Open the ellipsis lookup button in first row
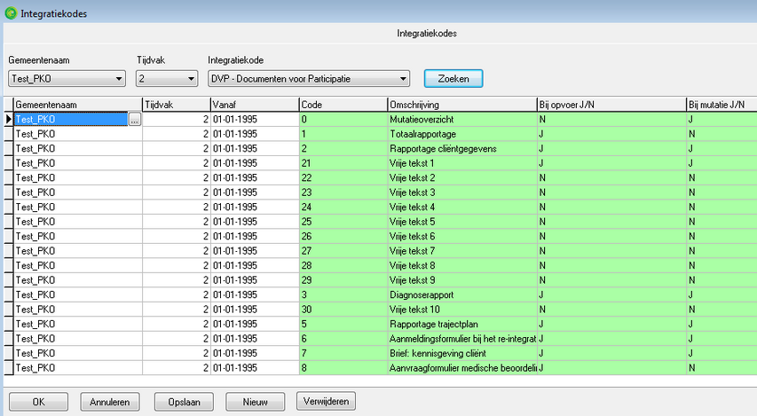757x416 pixels. point(135,119)
